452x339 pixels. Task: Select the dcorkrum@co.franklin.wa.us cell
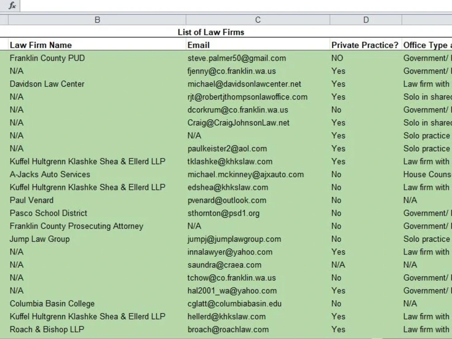[258, 110]
